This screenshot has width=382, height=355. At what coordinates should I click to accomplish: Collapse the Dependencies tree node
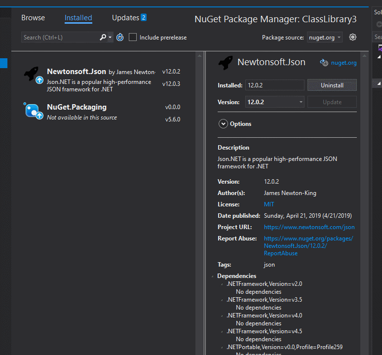[212, 276]
